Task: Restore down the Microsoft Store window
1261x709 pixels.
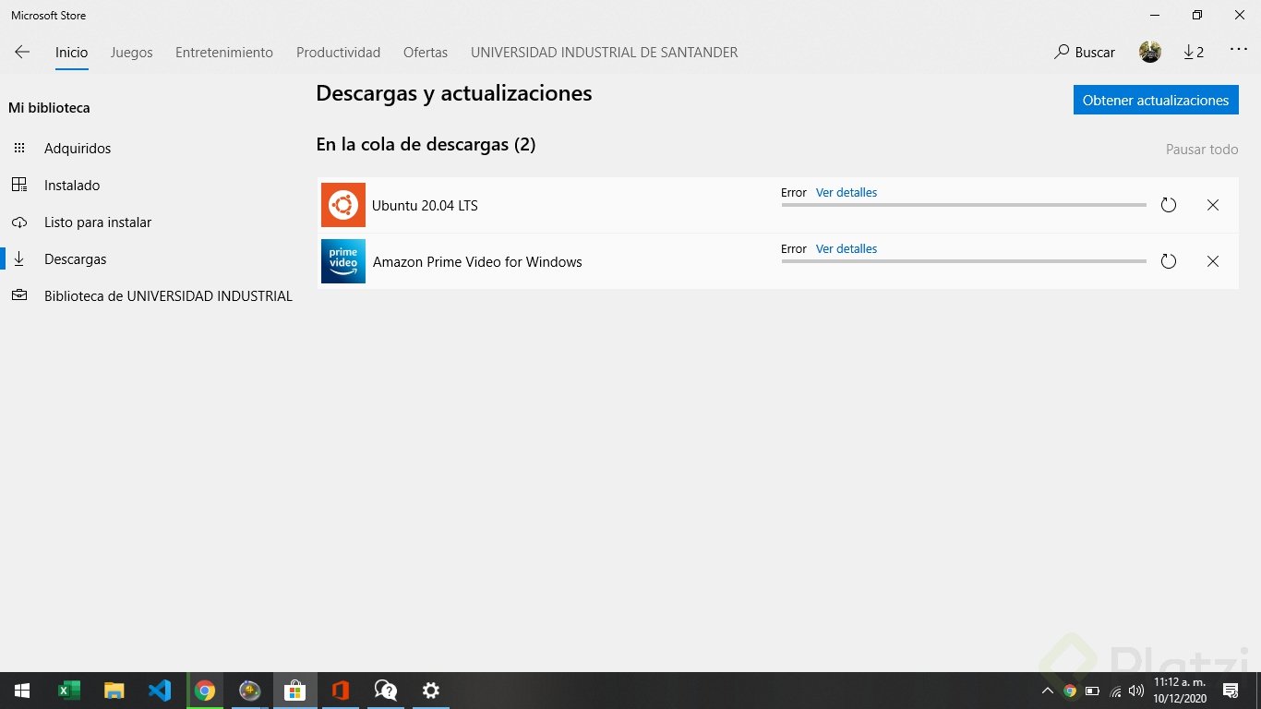Action: [x=1197, y=15]
